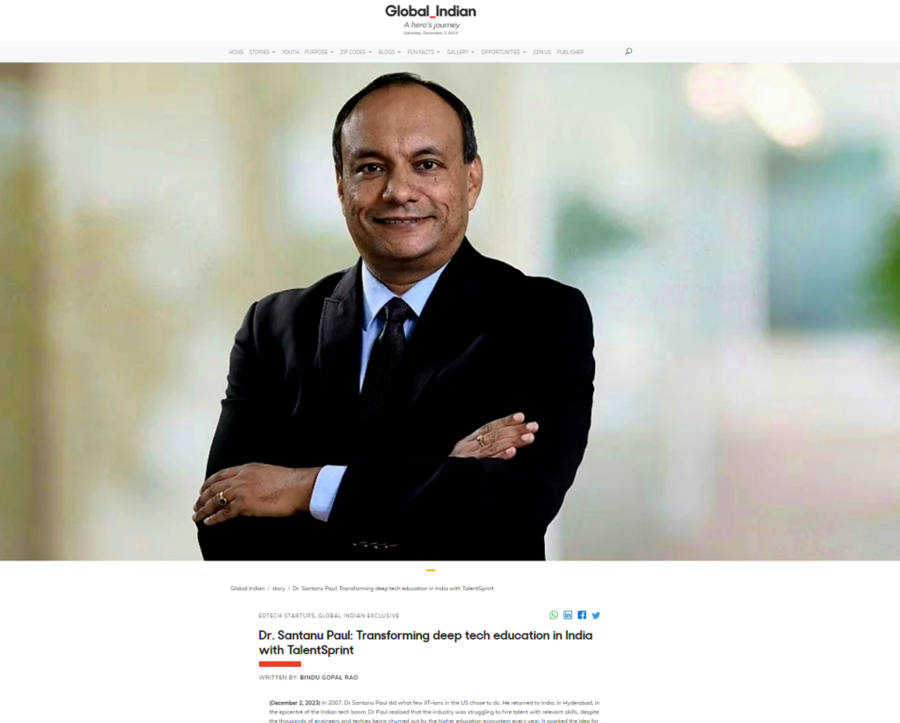The width and height of the screenshot is (900, 723).
Task: Open the Blogs dropdown menu
Action: [x=389, y=52]
